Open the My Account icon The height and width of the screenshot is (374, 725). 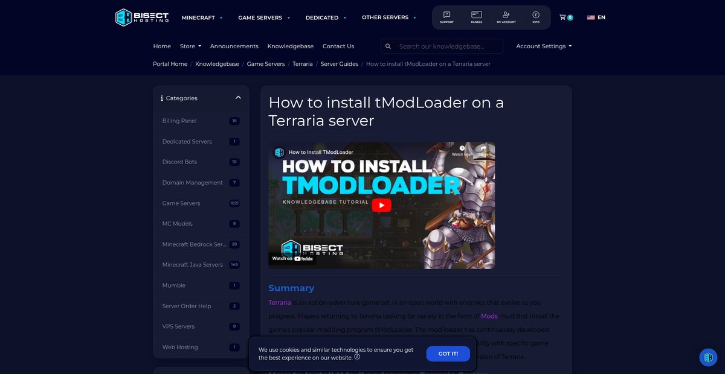tap(506, 17)
